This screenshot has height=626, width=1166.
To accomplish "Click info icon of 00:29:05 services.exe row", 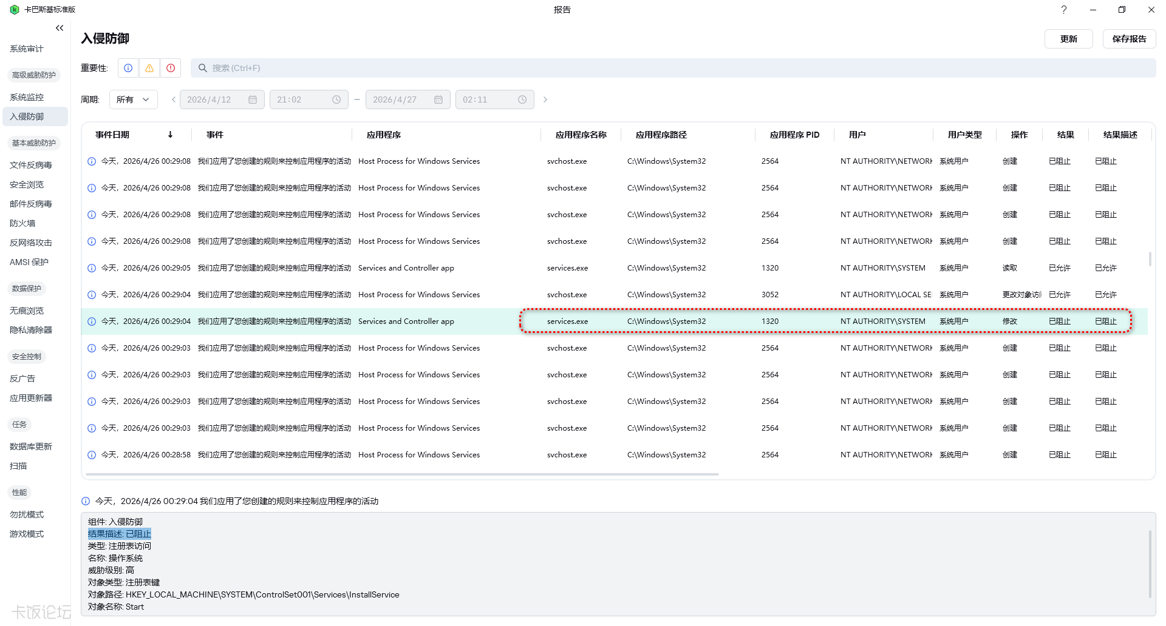I will coord(92,268).
